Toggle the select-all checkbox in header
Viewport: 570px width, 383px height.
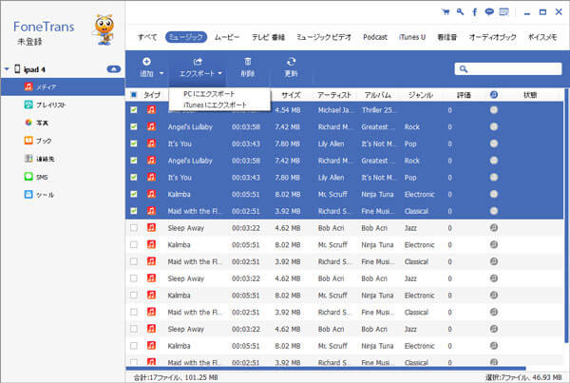tap(134, 95)
